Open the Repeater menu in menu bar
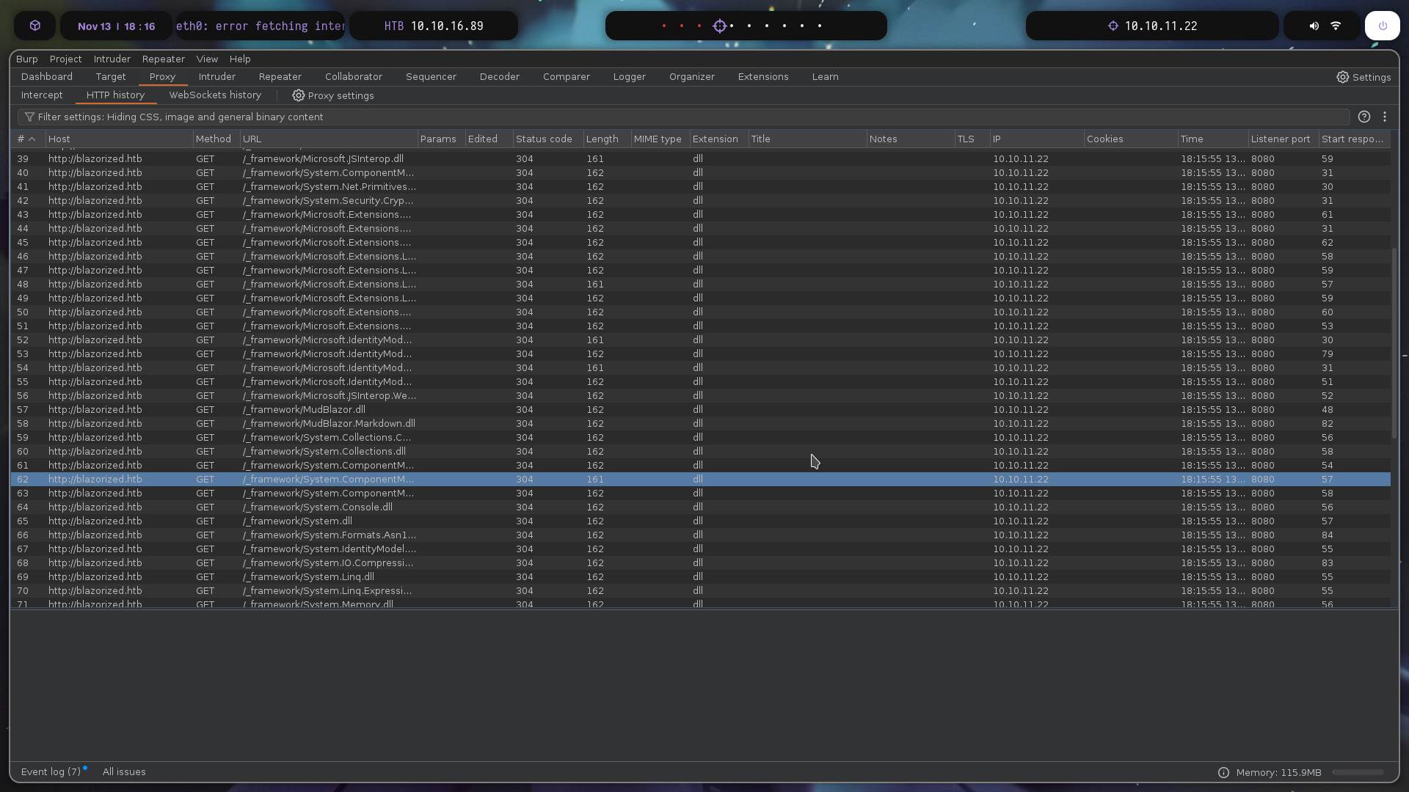This screenshot has width=1409, height=792. coord(163,59)
